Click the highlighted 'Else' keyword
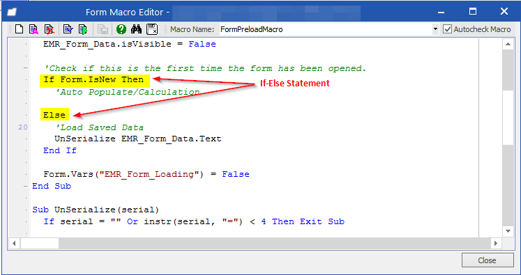The height and width of the screenshot is (275, 521). pyautogui.click(x=54, y=115)
